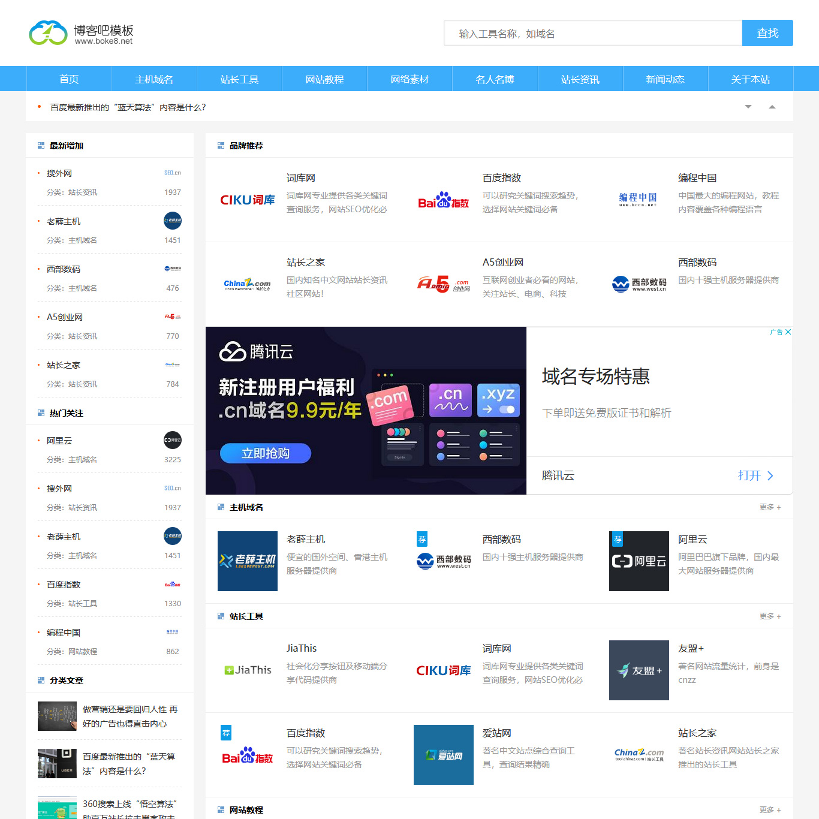Click the Chinaz.com logo in 品牌推荐
Image resolution: width=819 pixels, height=819 pixels.
pos(248,284)
